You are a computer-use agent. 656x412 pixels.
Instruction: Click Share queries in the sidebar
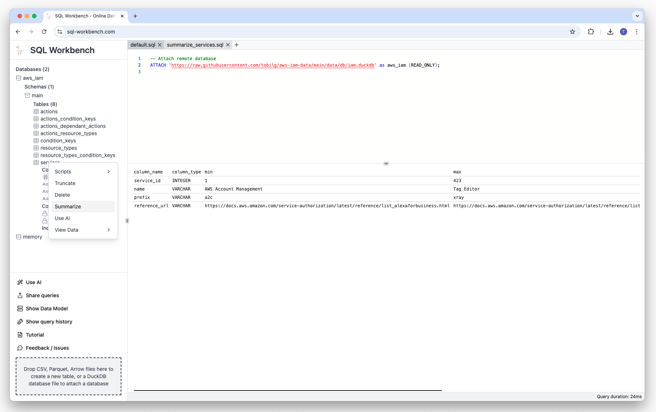pos(42,295)
